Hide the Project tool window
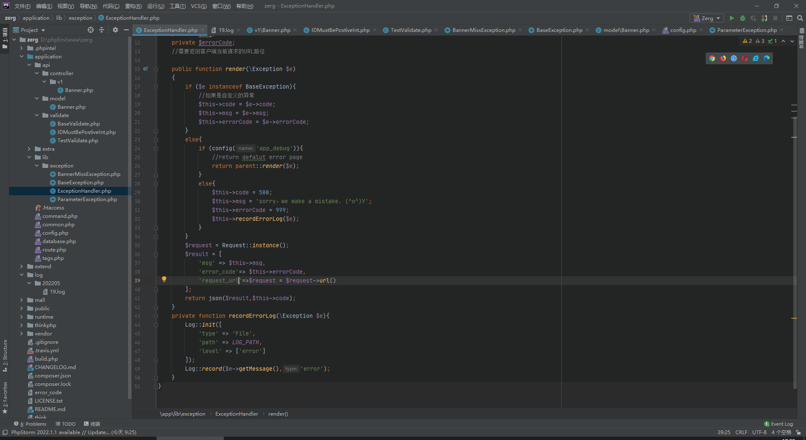The height and width of the screenshot is (440, 806). 126,30
